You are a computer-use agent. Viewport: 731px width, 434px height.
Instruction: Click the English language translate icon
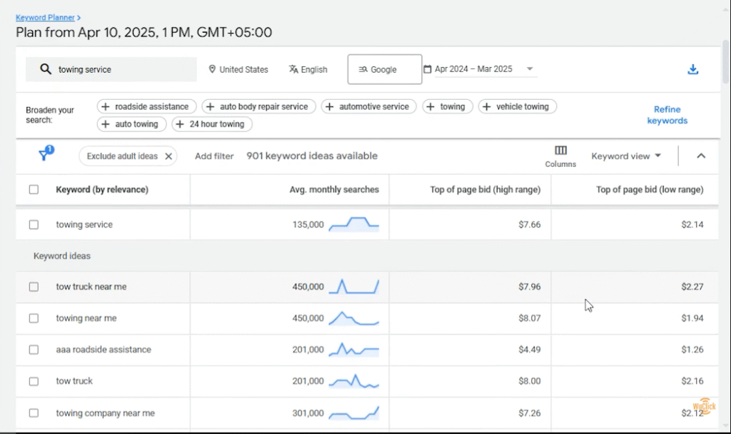click(x=293, y=69)
